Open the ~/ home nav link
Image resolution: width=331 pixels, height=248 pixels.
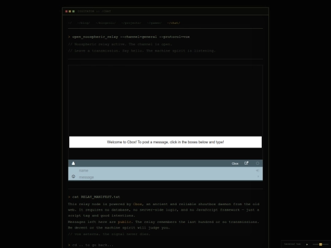(x=70, y=23)
